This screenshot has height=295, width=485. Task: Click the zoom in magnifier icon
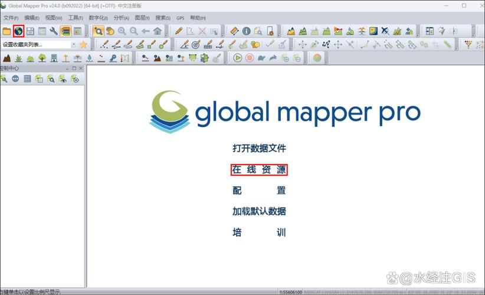(122, 31)
